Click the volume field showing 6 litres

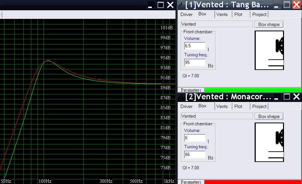pyautogui.click(x=195, y=138)
